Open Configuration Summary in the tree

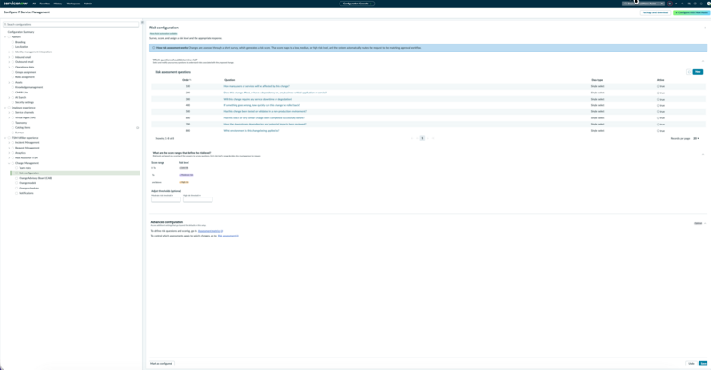tap(20, 32)
